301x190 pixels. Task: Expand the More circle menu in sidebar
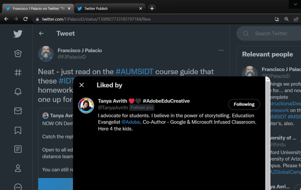tap(18, 186)
